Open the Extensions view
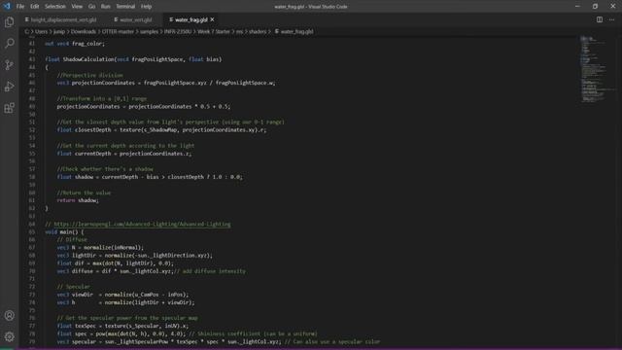This screenshot has width=622, height=350. [x=9, y=108]
